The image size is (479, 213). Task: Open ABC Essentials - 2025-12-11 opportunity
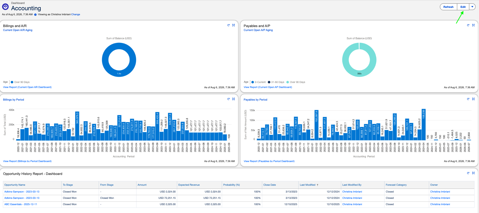21,204
